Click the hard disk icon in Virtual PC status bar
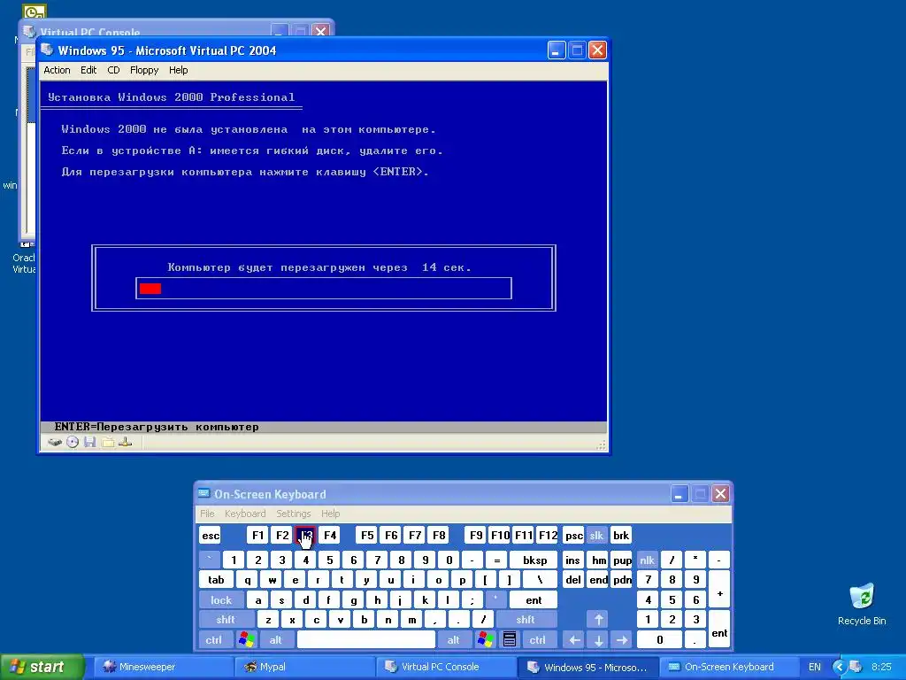 54,443
